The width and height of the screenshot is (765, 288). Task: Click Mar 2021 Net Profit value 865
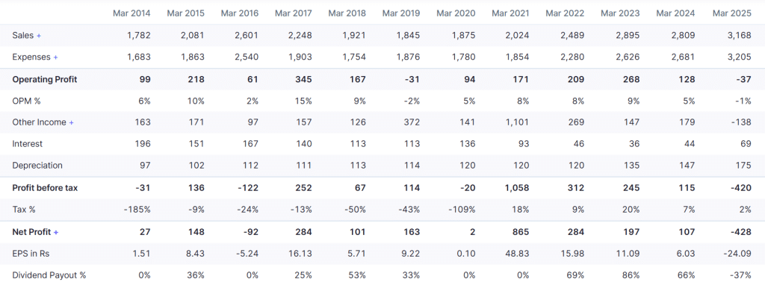[x=521, y=232]
